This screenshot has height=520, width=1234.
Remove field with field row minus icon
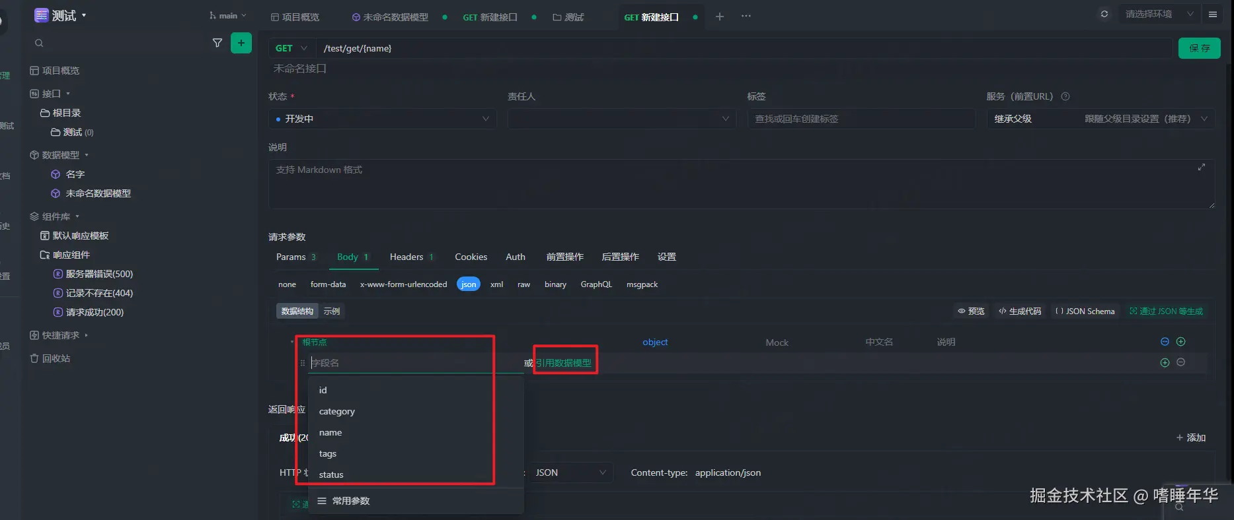click(1181, 362)
